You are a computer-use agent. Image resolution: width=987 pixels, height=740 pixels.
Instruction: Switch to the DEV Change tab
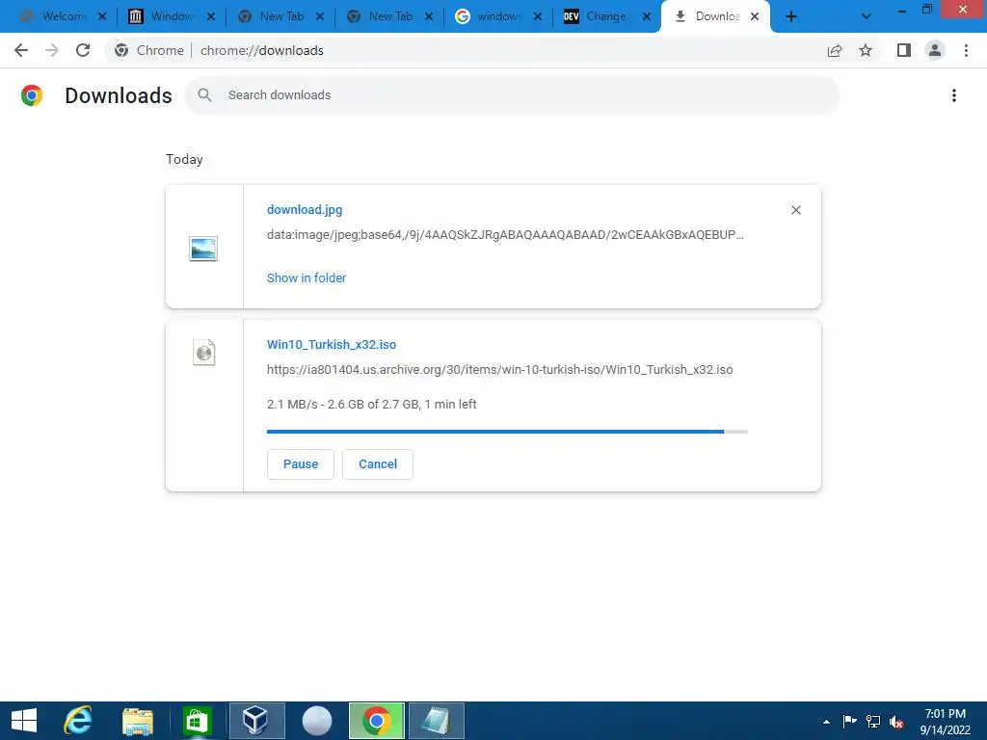tap(607, 17)
